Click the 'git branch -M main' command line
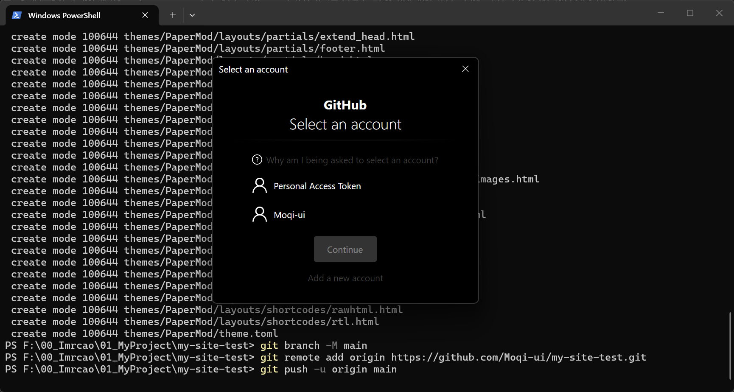 [186, 346]
